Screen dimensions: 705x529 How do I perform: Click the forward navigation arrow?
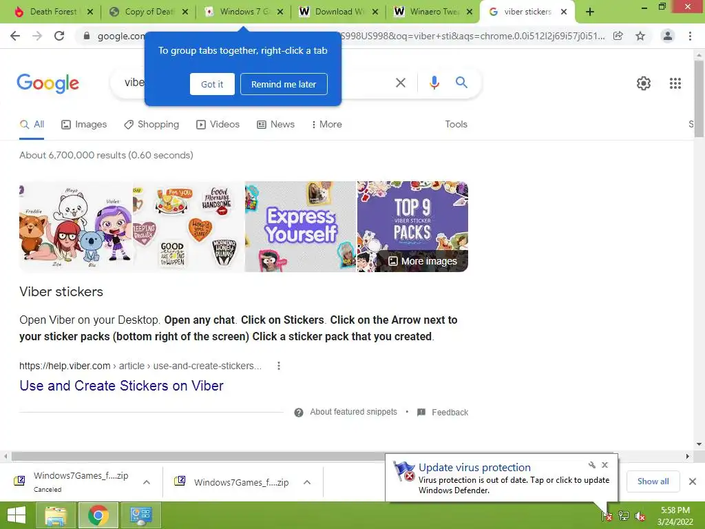pyautogui.click(x=37, y=36)
